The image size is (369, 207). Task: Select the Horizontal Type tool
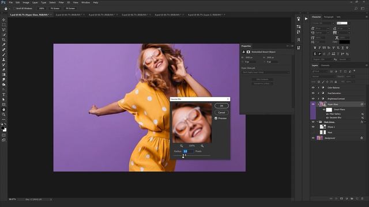pyautogui.click(x=4, y=94)
